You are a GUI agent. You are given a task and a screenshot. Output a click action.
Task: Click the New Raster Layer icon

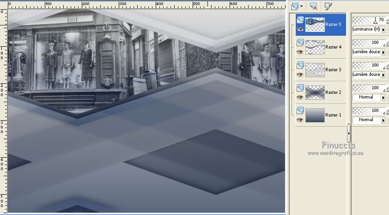(x=295, y=6)
